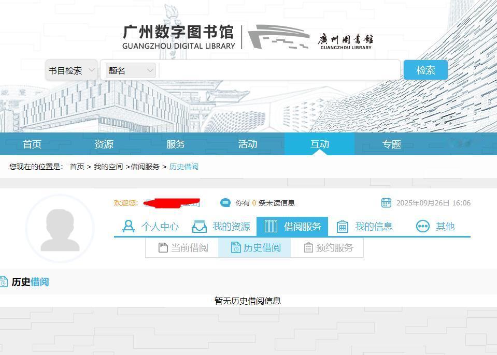The width and height of the screenshot is (497, 355).
Task: Click the 历史借阅 clock document icon
Action: (236, 247)
